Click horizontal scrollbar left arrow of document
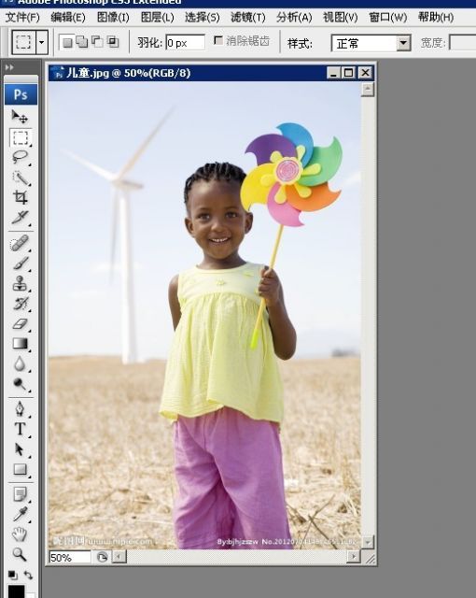Viewport: 476px width, 598px height. coord(119,557)
